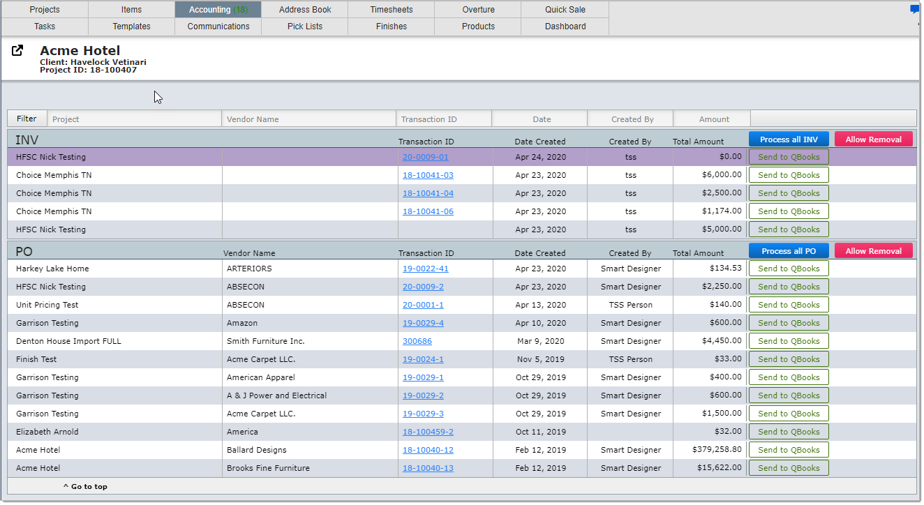Open PO link 20-0001-1
Image resolution: width=924 pixels, height=505 pixels.
423,305
